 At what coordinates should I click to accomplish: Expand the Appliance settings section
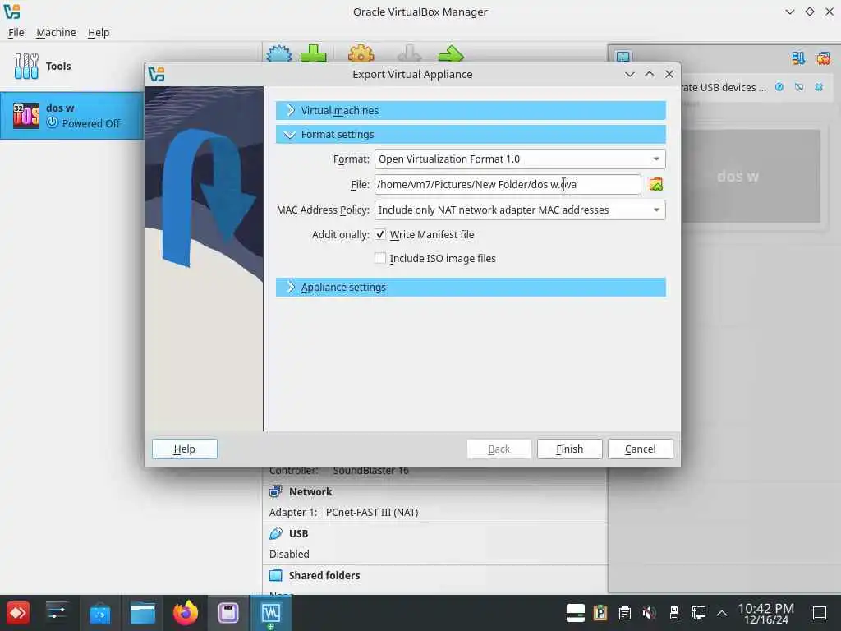tap(471, 287)
